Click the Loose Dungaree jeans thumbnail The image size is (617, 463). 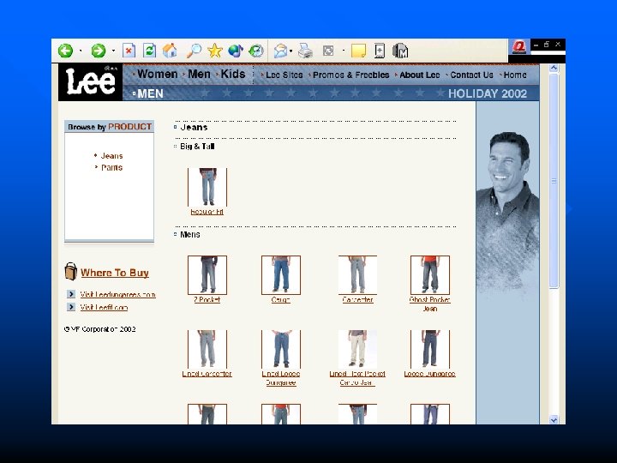click(429, 349)
